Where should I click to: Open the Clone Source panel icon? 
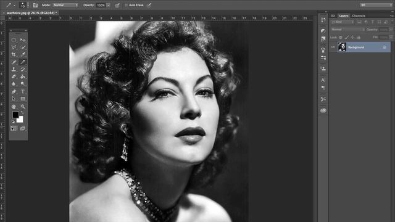[x=323, y=68]
